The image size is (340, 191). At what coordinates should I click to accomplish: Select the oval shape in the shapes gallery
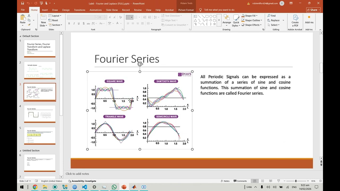[x=211, y=16]
